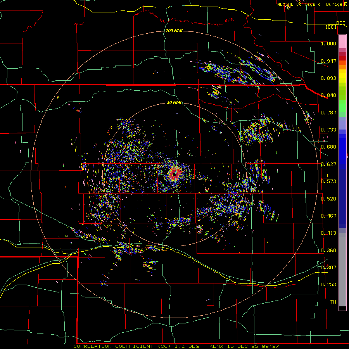Click the radar site at the scan center
The height and width of the screenshot is (349, 349).
pos(175,174)
